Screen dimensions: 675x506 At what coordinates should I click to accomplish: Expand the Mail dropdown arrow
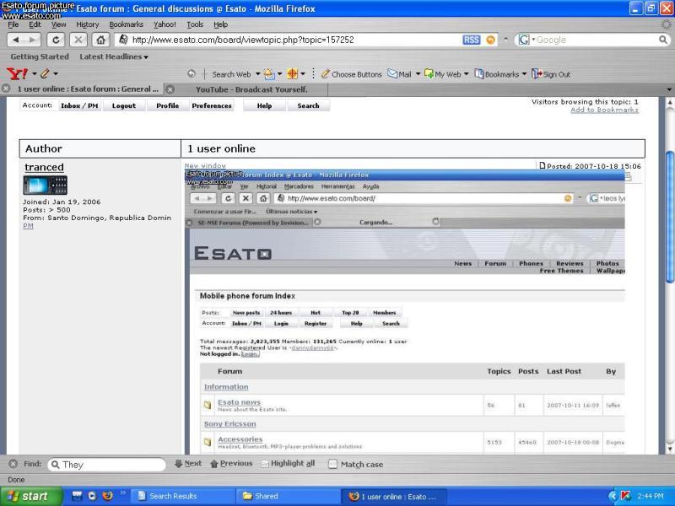(418, 74)
